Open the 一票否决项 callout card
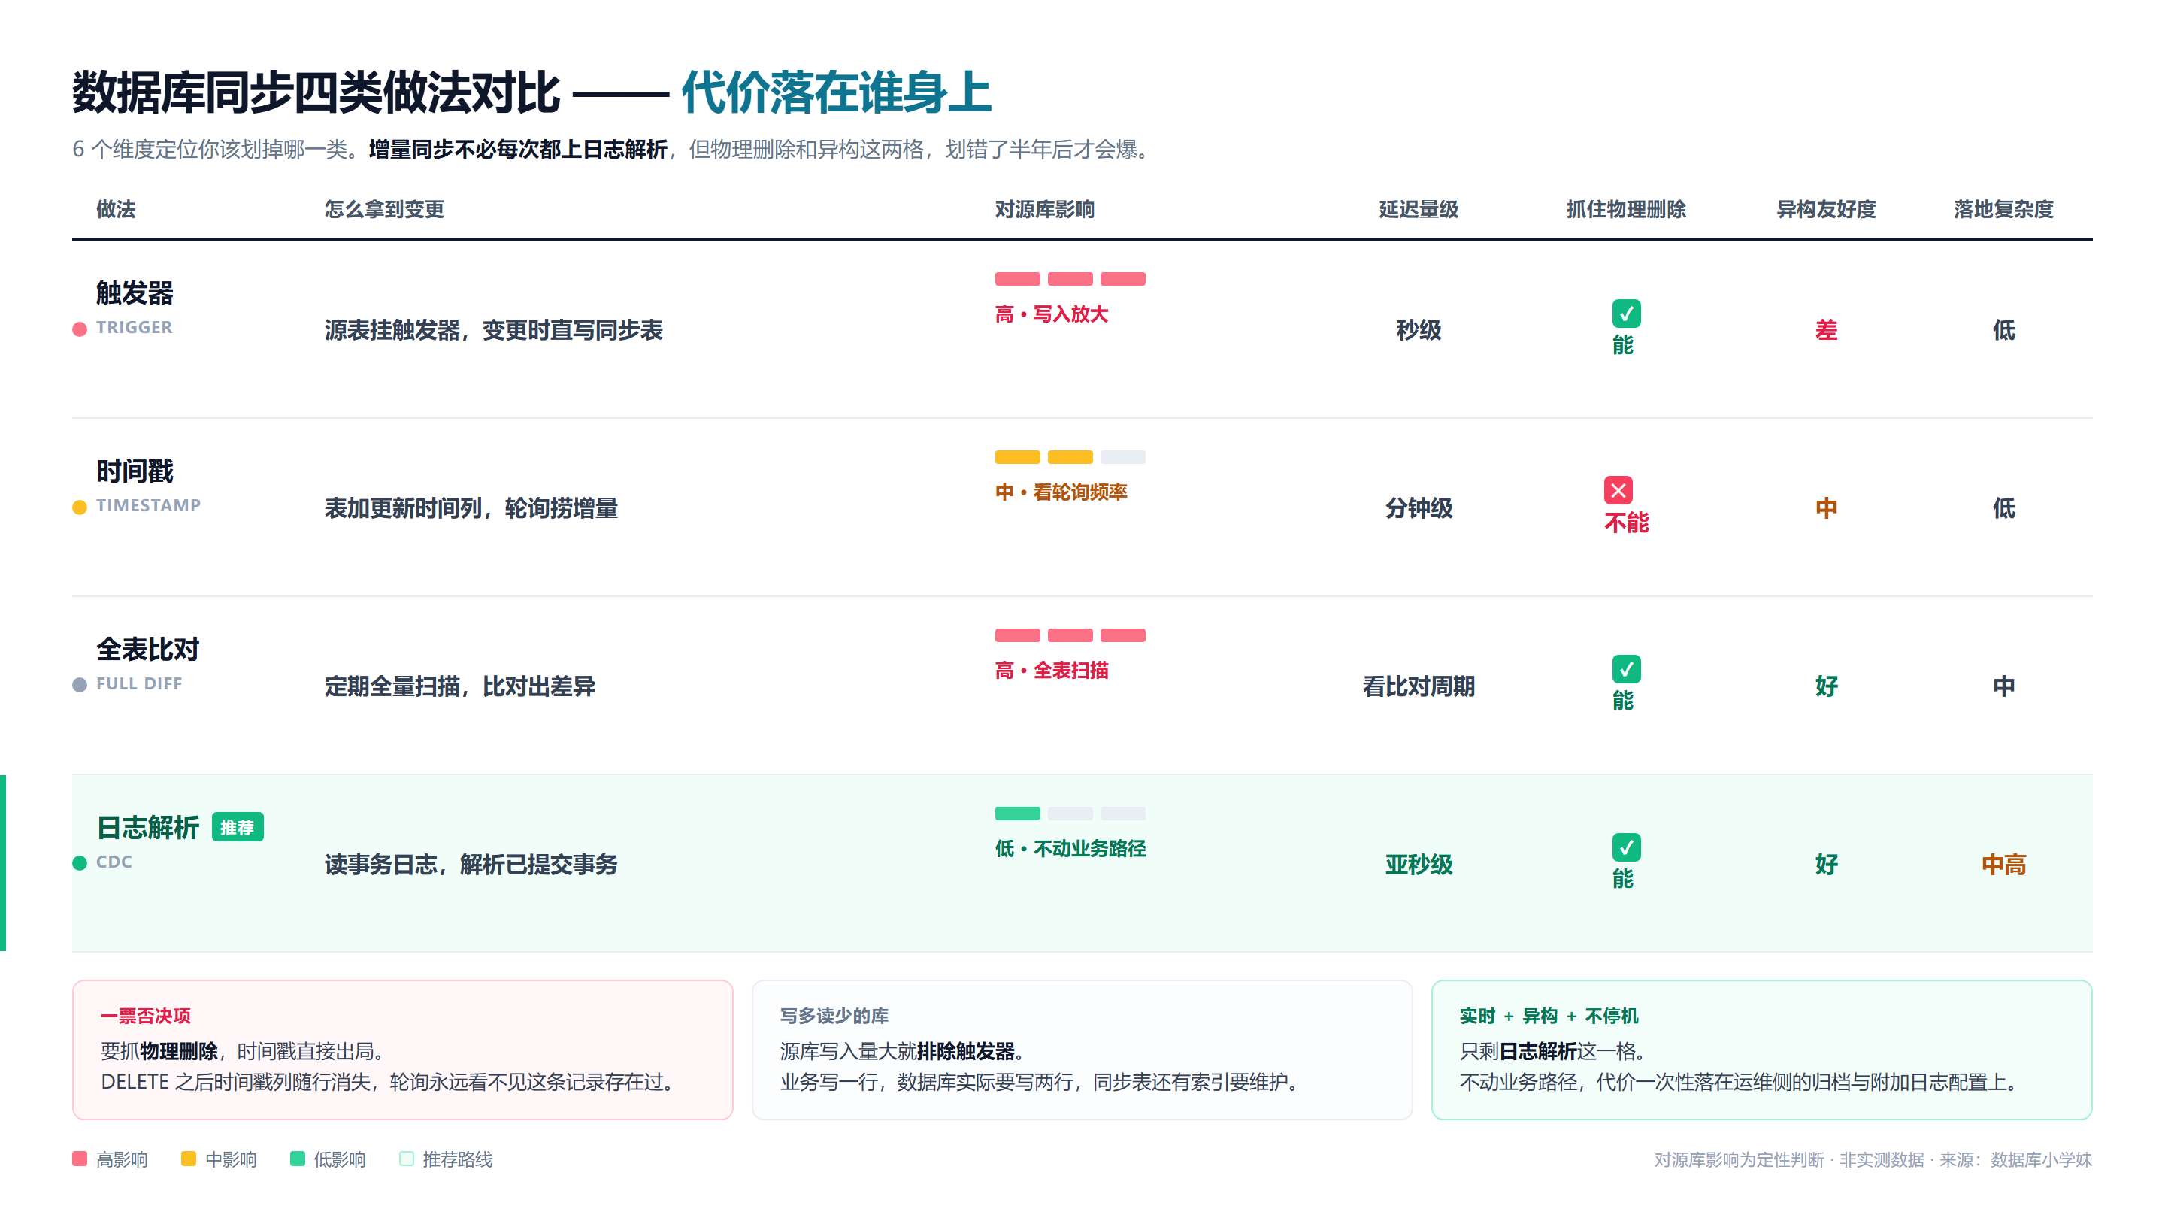Image resolution: width=2165 pixels, height=1218 pixels. 403,1050
